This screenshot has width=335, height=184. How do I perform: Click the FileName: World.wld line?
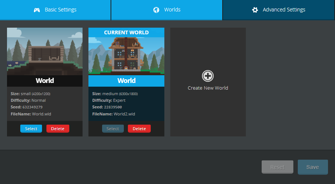coord(31,114)
